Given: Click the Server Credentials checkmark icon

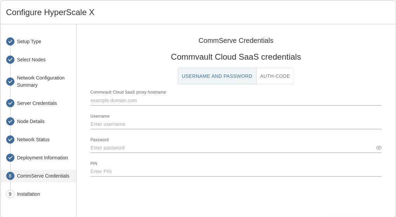Looking at the screenshot, I should tap(10, 103).
